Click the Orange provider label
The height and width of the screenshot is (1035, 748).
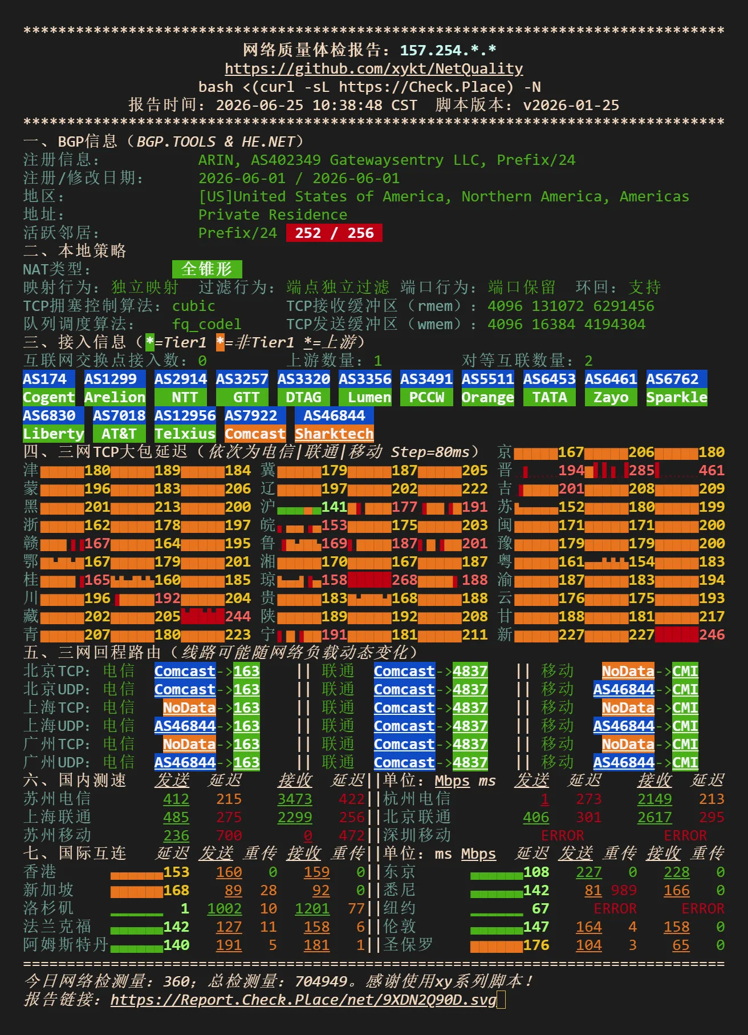pyautogui.click(x=488, y=397)
